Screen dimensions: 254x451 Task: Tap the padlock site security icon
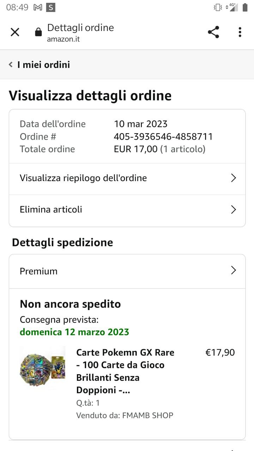pos(38,33)
